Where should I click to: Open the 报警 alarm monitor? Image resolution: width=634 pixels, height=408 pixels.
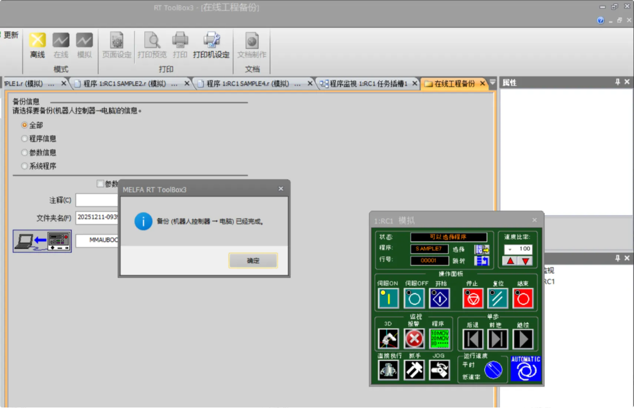[414, 339]
